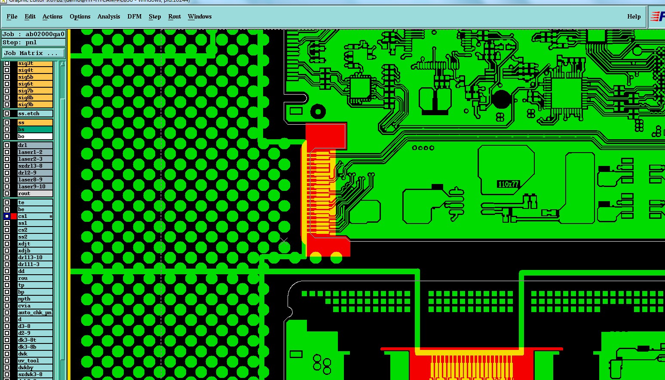Select the dd layer name
Image resolution: width=665 pixels, height=380 pixels.
point(35,271)
